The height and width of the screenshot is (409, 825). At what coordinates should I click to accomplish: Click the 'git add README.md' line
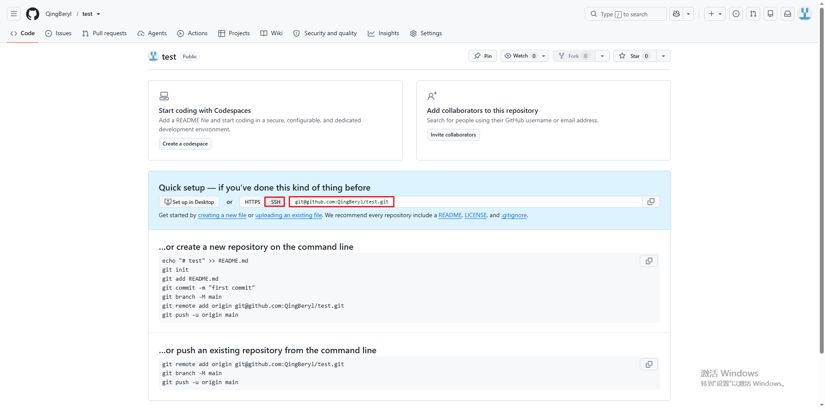(x=190, y=279)
